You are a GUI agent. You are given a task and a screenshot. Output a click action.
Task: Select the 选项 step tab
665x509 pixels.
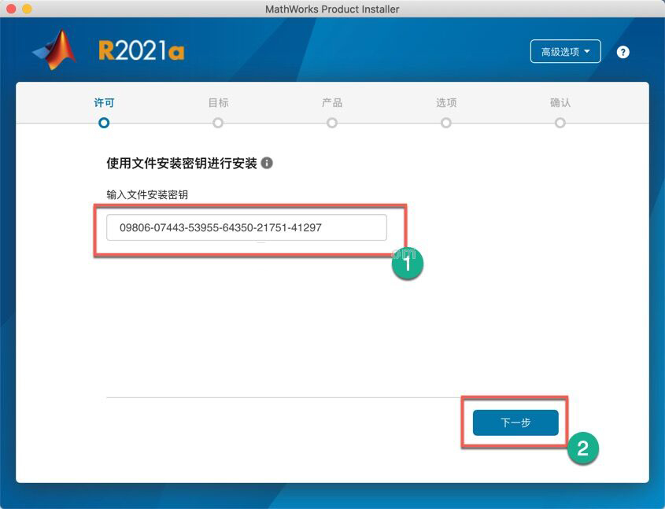446,102
